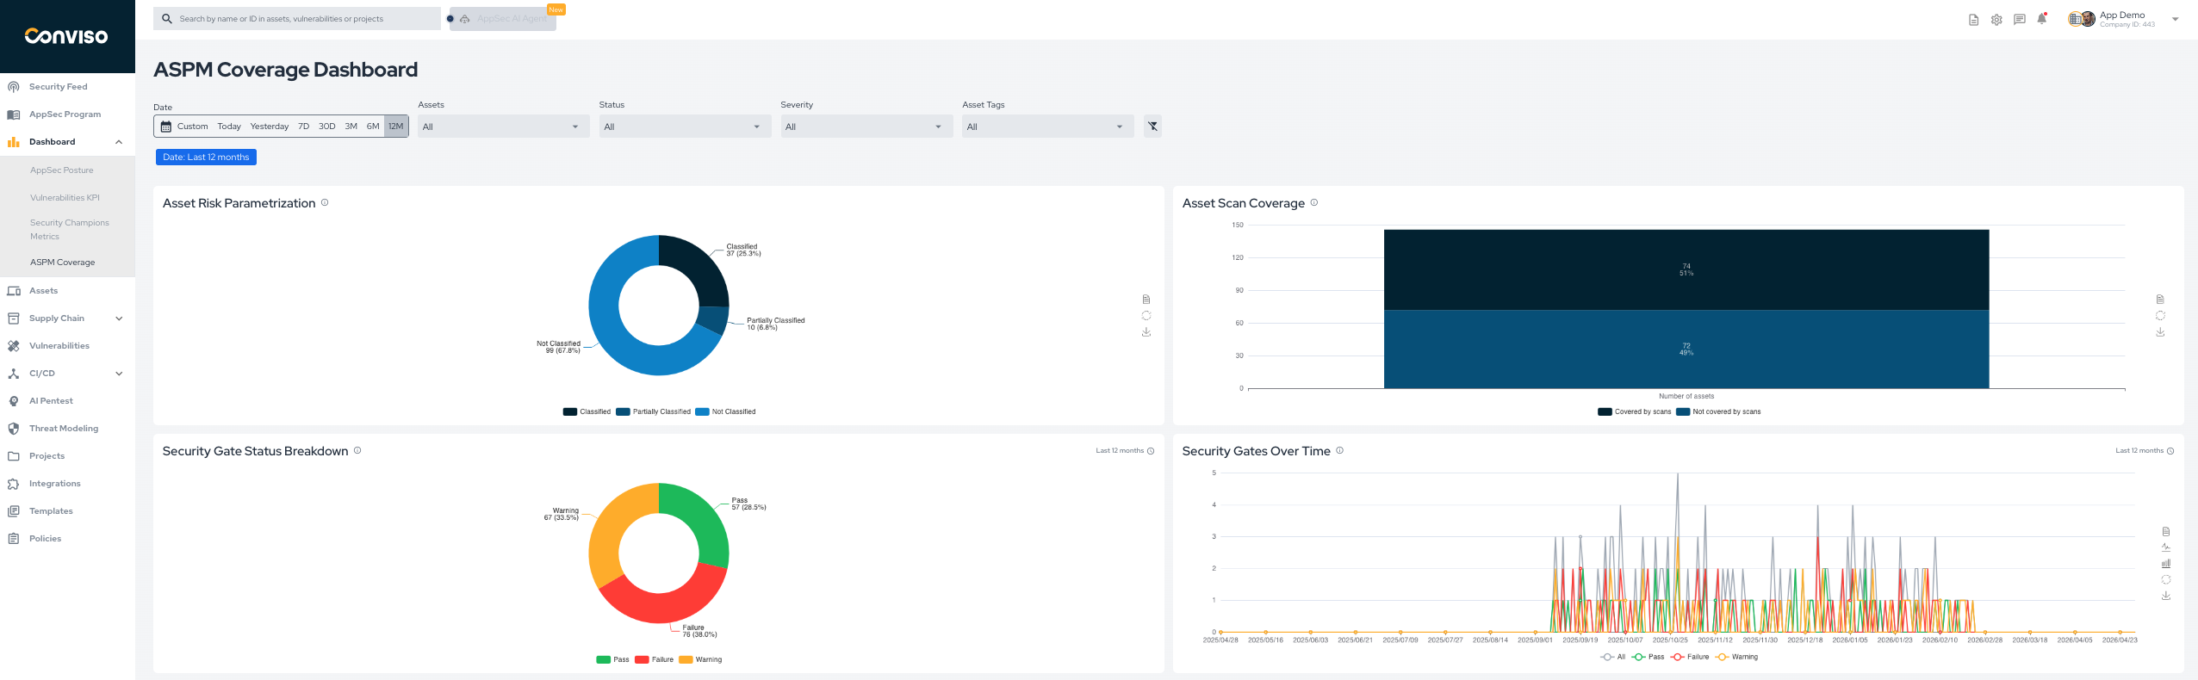The width and height of the screenshot is (2198, 680).
Task: Open the Security Champions Metrics dashboard
Action: 69,230
